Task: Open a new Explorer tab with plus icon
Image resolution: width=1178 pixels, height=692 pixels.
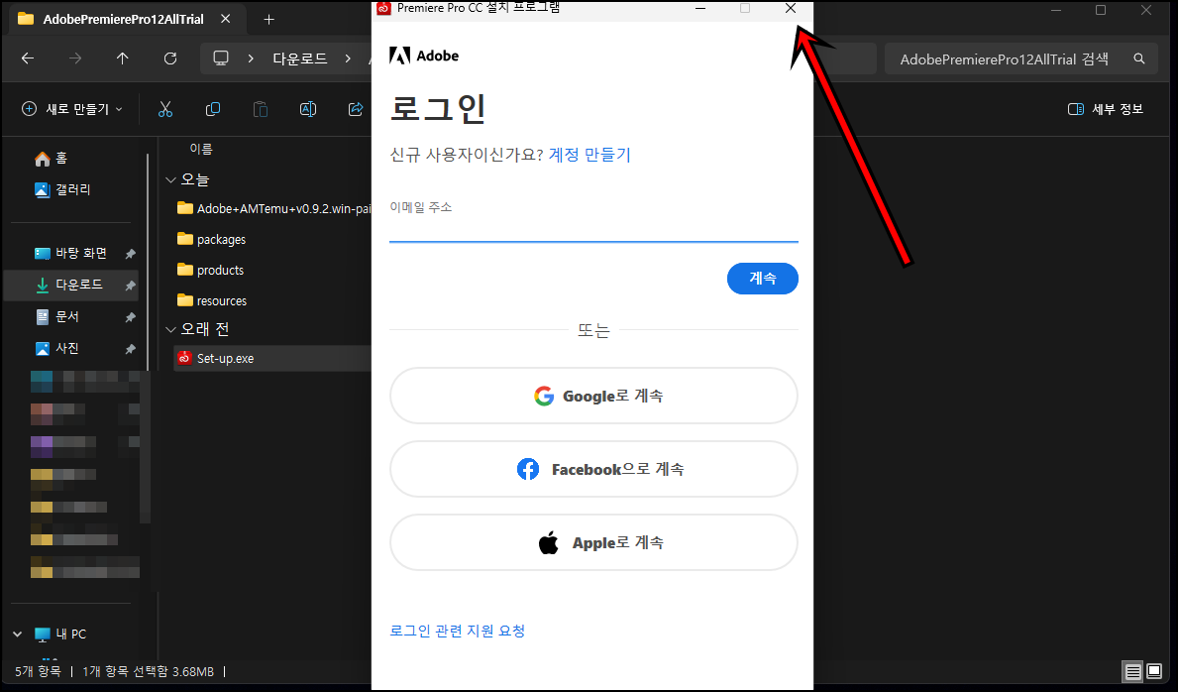Action: pos(268,20)
